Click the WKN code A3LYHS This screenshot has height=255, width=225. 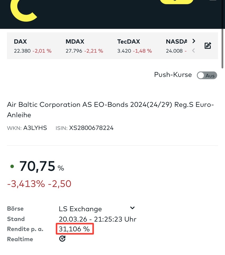35,128
